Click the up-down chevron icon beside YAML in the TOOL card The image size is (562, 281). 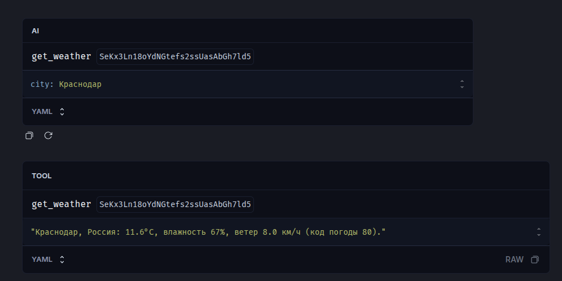[62, 260]
